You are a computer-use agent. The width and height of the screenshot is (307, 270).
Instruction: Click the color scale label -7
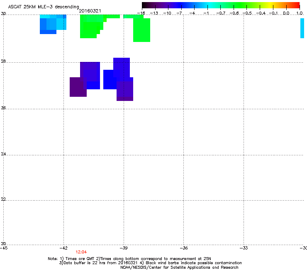point(180,13)
